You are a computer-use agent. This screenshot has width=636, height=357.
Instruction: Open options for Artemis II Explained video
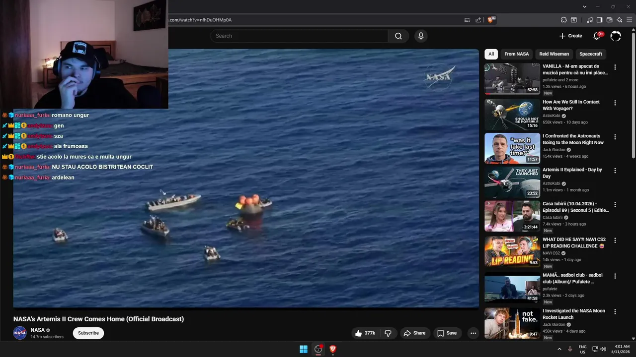(x=615, y=171)
